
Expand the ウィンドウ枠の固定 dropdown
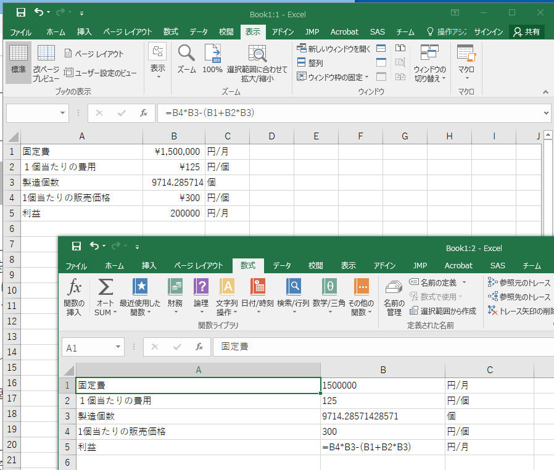pos(333,77)
